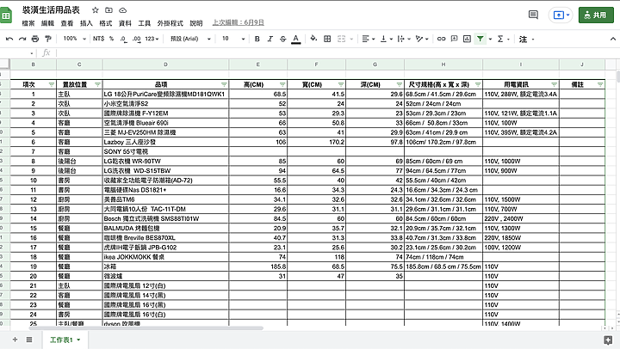620x349 pixels.
Task: Open the 編輯 menu
Action: (x=47, y=23)
